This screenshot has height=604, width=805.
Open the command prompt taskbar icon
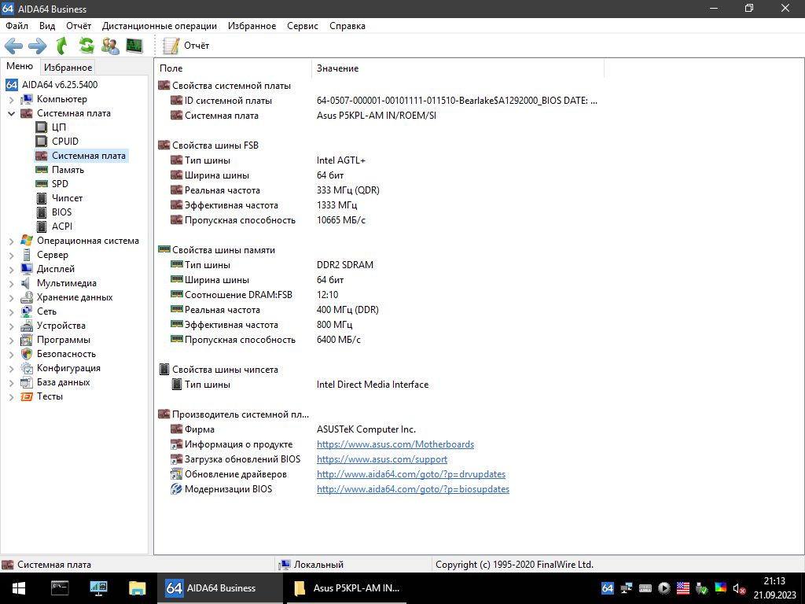coord(60,588)
